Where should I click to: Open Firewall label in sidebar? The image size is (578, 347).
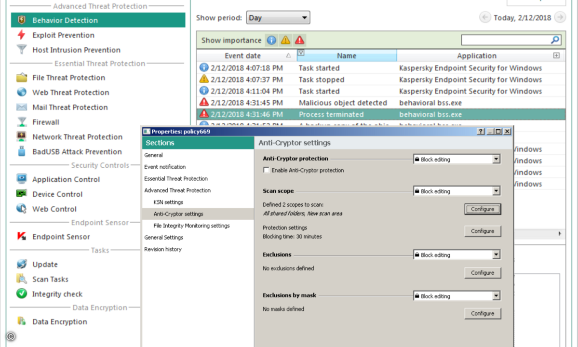pos(46,122)
